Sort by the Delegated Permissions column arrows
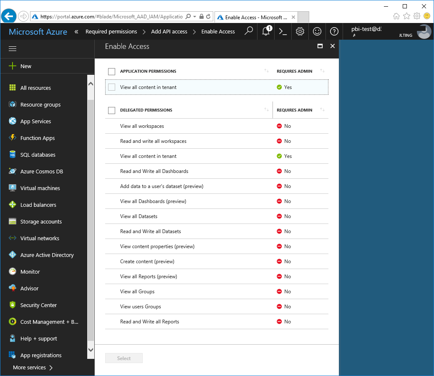The width and height of the screenshot is (434, 376). tap(267, 109)
